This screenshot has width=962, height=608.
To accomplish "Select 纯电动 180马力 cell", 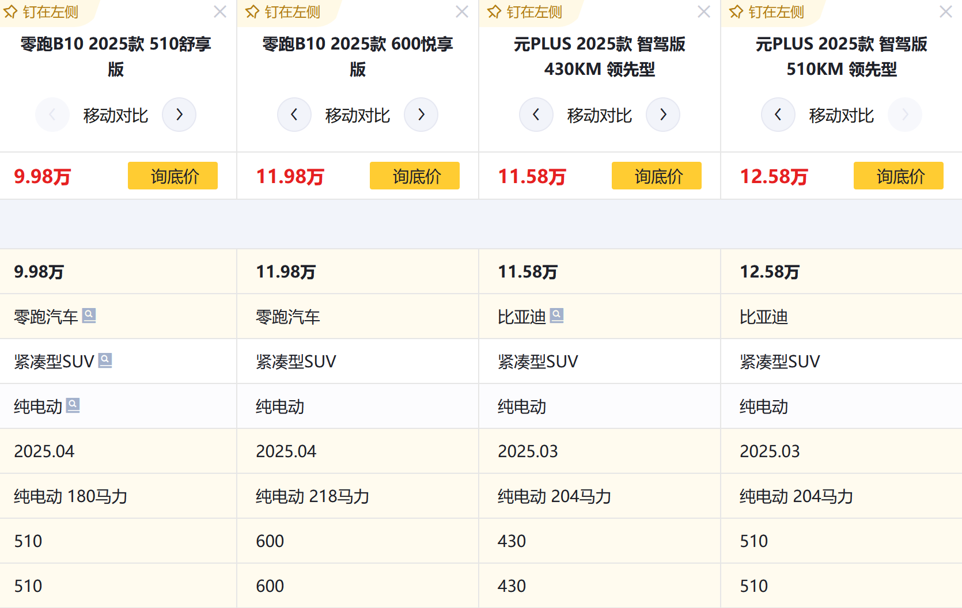I will coord(118,496).
